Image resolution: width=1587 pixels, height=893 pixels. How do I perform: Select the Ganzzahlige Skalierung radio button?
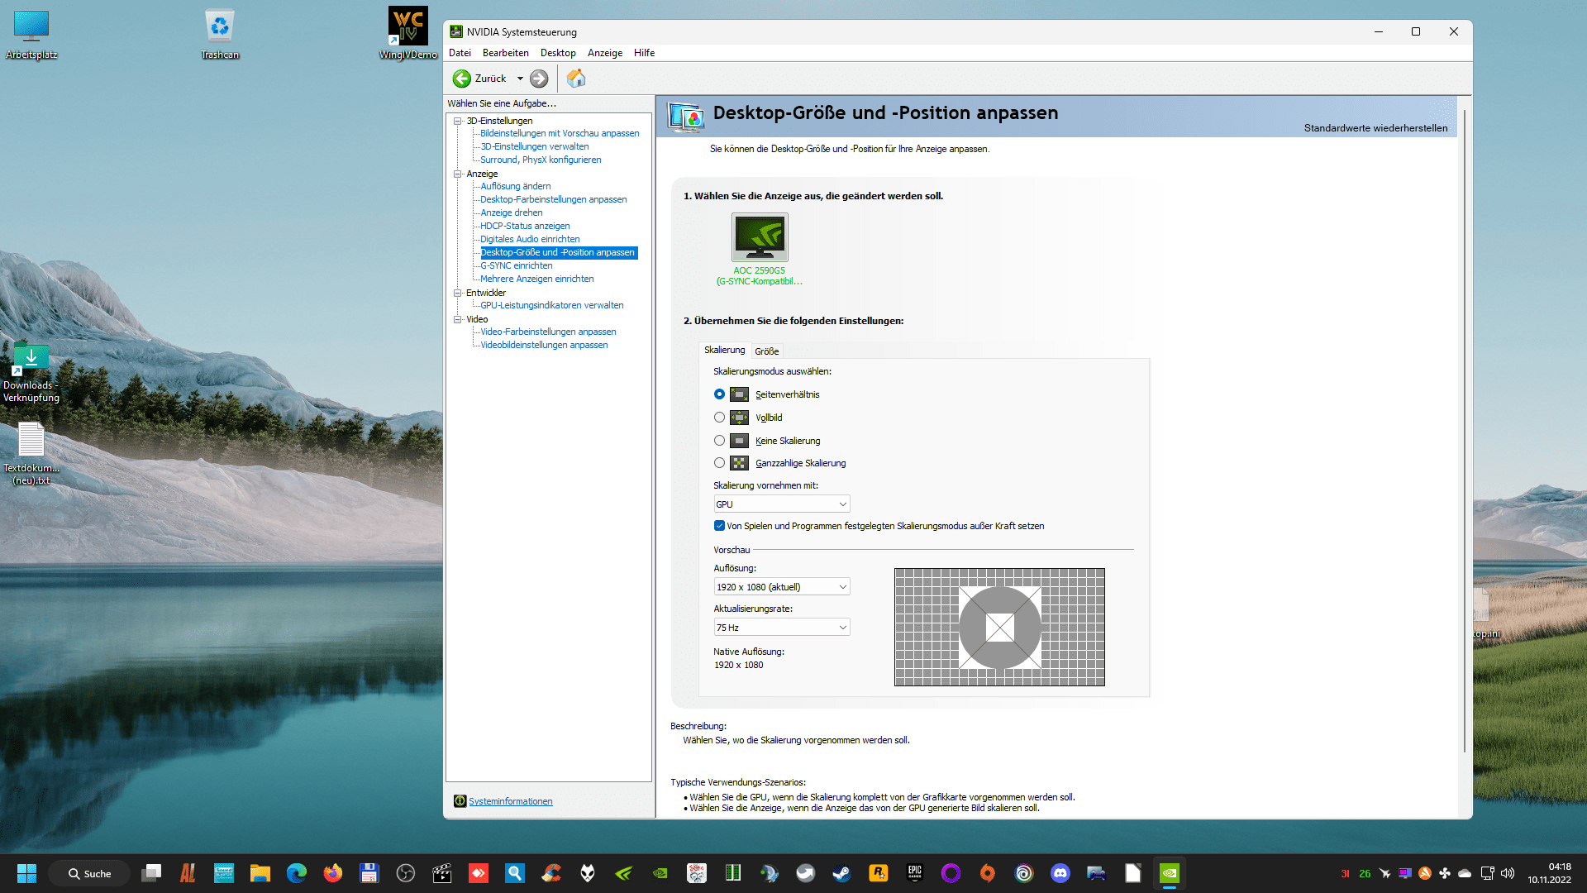719,463
